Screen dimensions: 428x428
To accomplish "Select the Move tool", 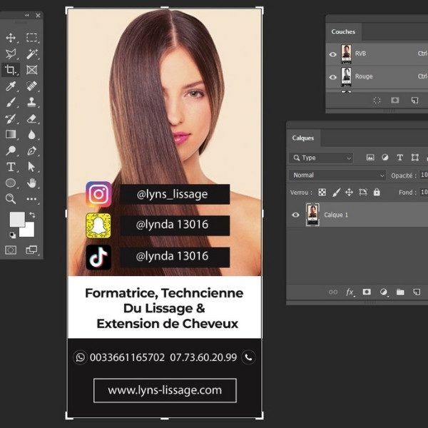I will click(11, 38).
